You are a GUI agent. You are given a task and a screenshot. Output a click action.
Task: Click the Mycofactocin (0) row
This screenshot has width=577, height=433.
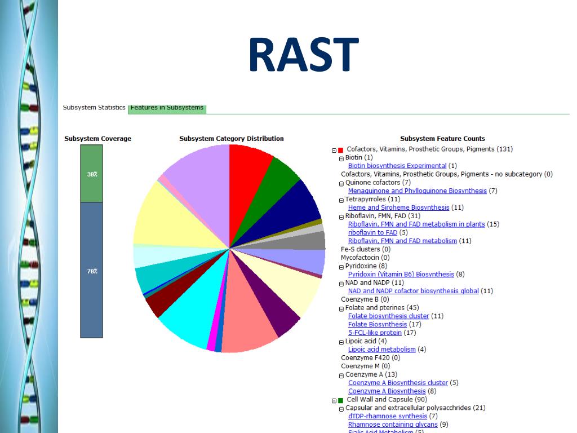click(365, 257)
